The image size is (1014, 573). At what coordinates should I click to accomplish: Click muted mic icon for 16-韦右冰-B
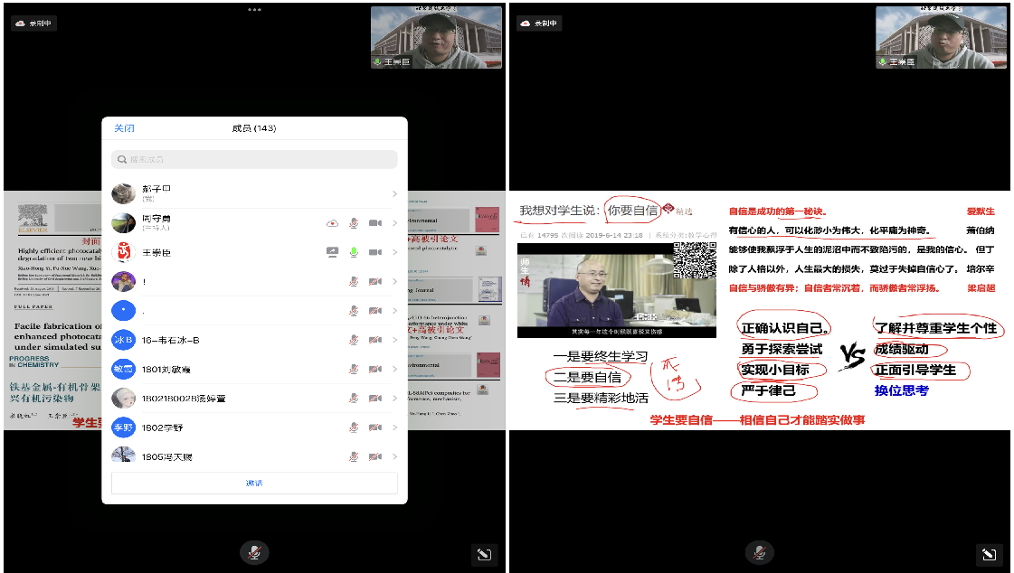[x=355, y=340]
